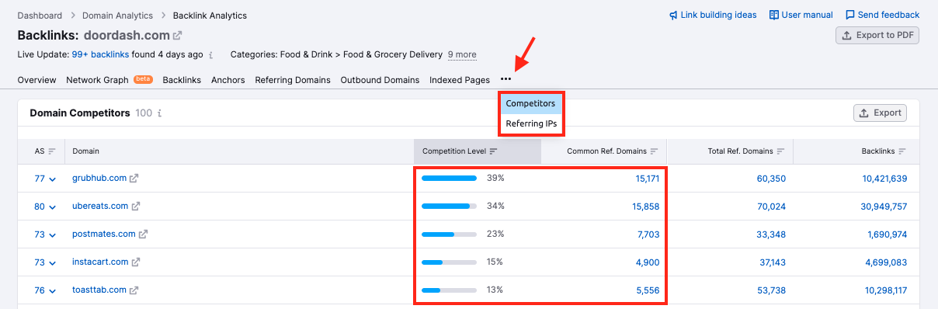Switch to the Network Graph tab
938x309 pixels.
[x=97, y=80]
